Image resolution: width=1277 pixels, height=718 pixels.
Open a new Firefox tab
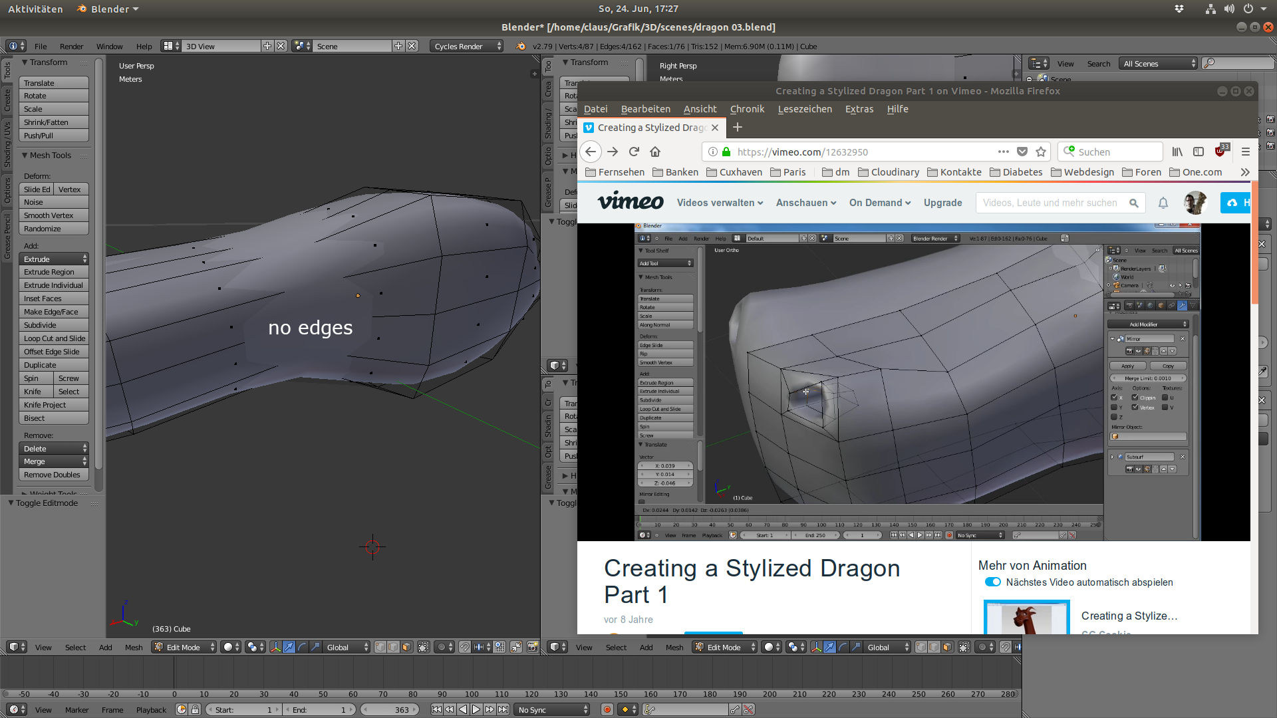(x=737, y=127)
